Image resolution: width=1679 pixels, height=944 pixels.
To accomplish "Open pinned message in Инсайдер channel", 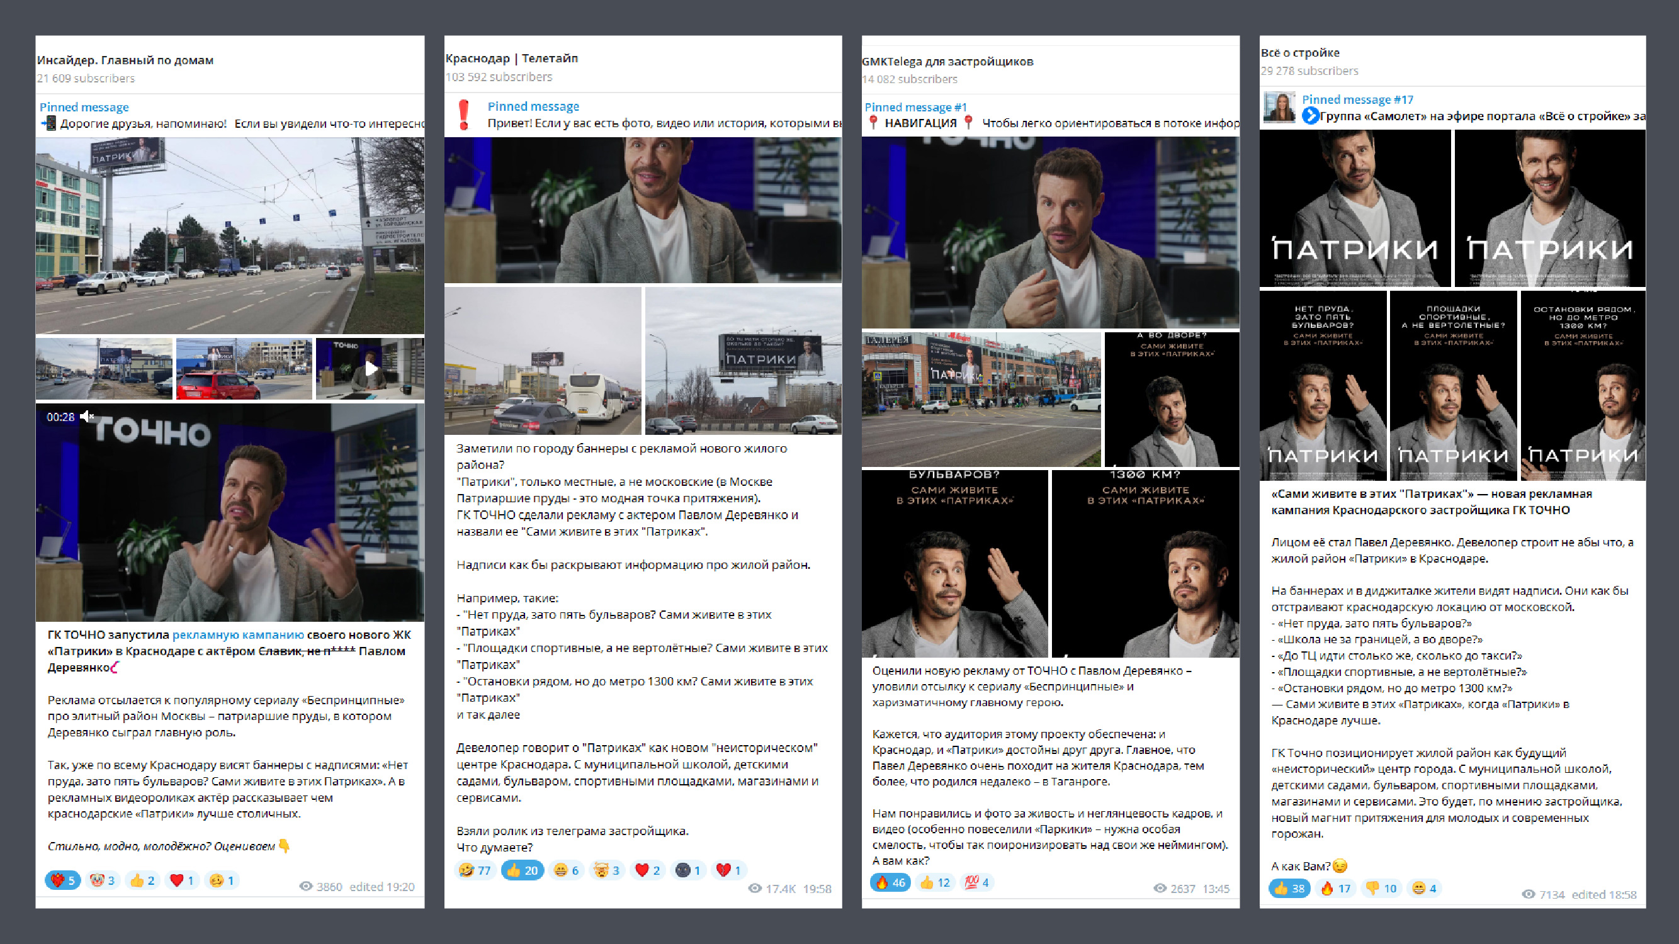I will (x=230, y=115).
